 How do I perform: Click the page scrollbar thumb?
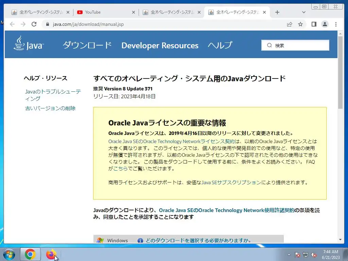(x=340, y=72)
